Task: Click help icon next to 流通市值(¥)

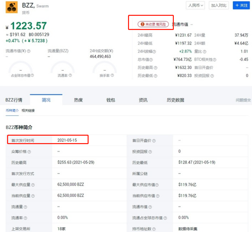Action: (x=29, y=51)
